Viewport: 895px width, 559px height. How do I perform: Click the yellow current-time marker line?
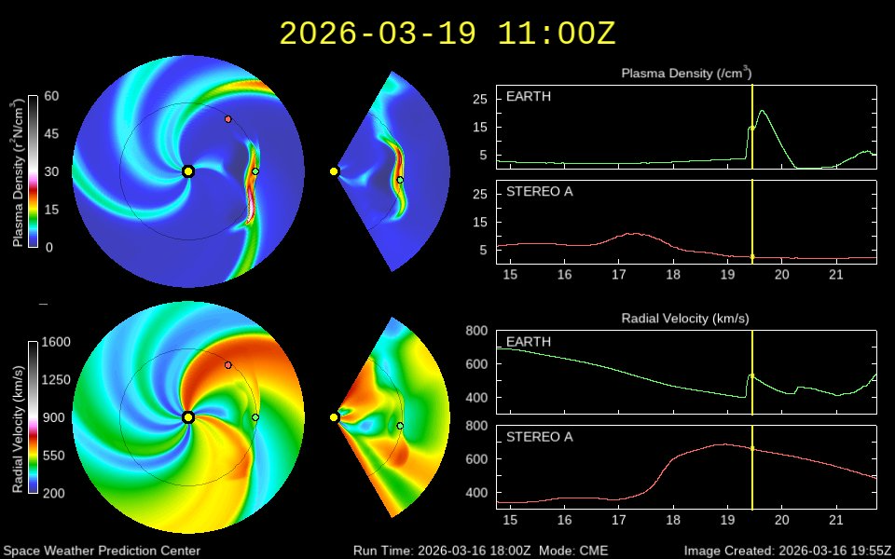point(751,130)
